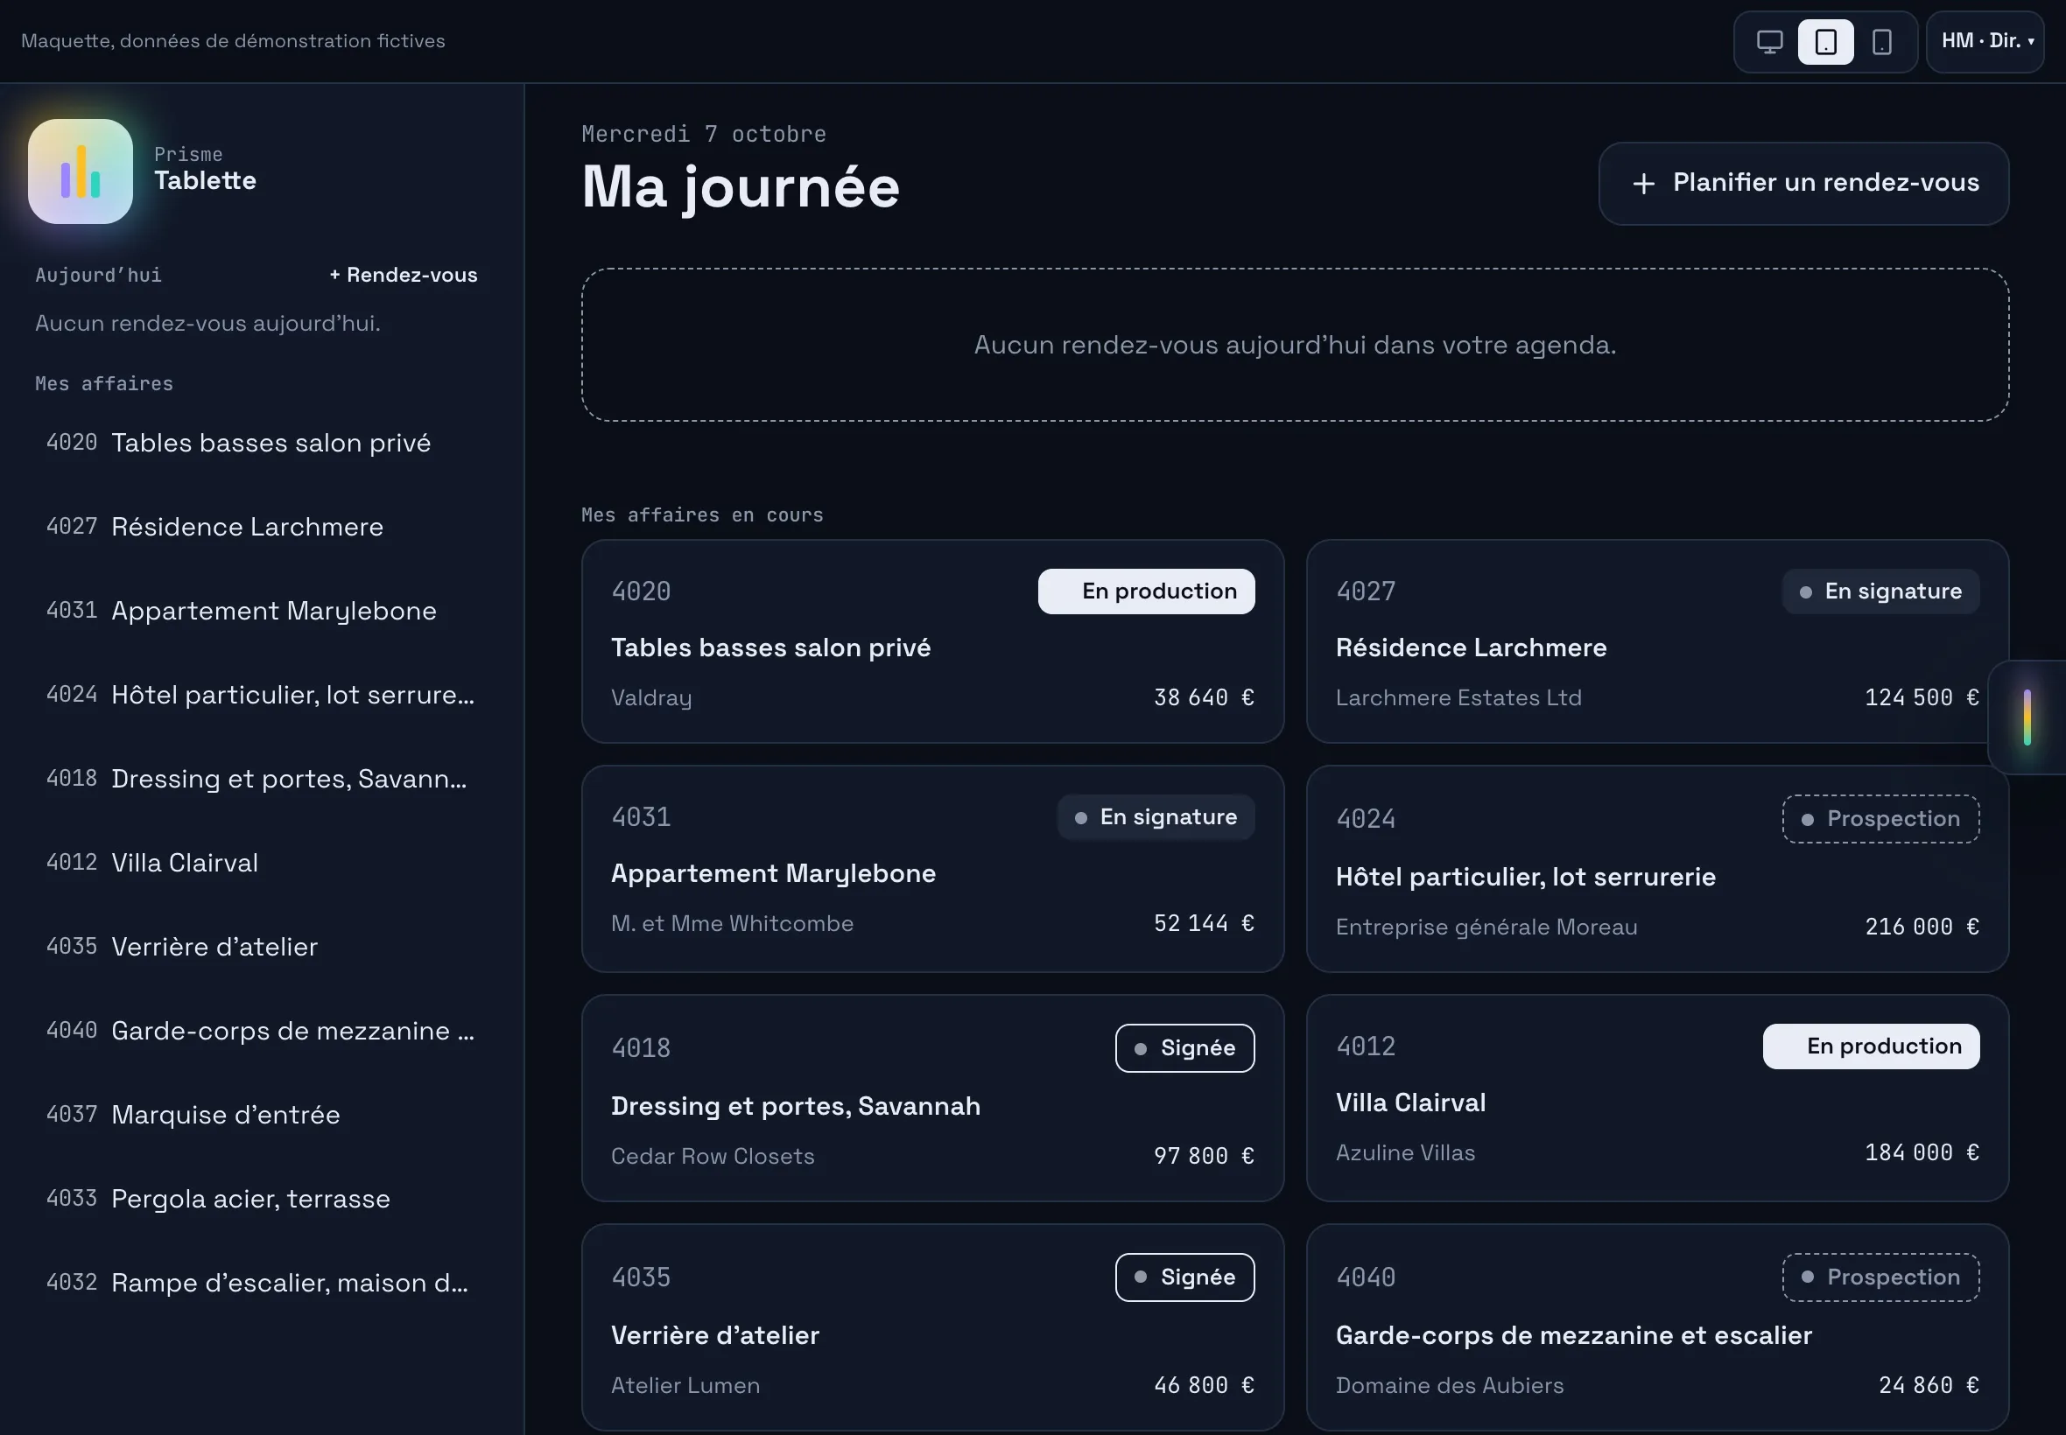
Task: Click the title Garde-corps de mezzanine et escalier
Action: [x=1573, y=1335]
